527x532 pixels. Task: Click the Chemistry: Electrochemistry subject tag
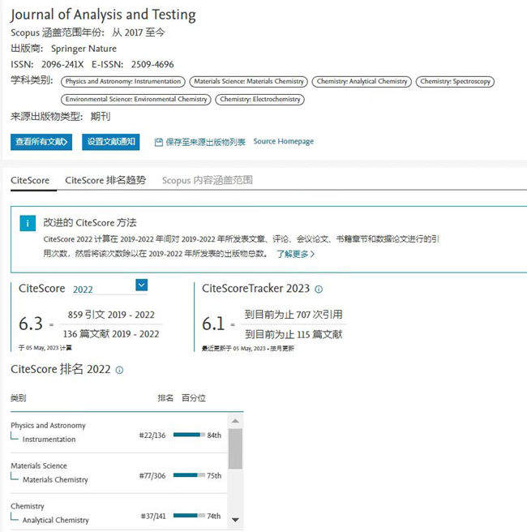point(260,100)
